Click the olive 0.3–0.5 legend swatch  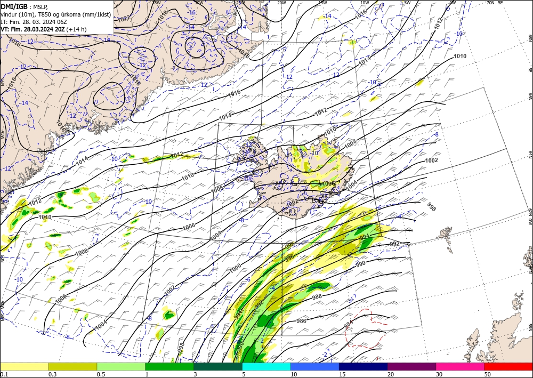(x=72, y=367)
